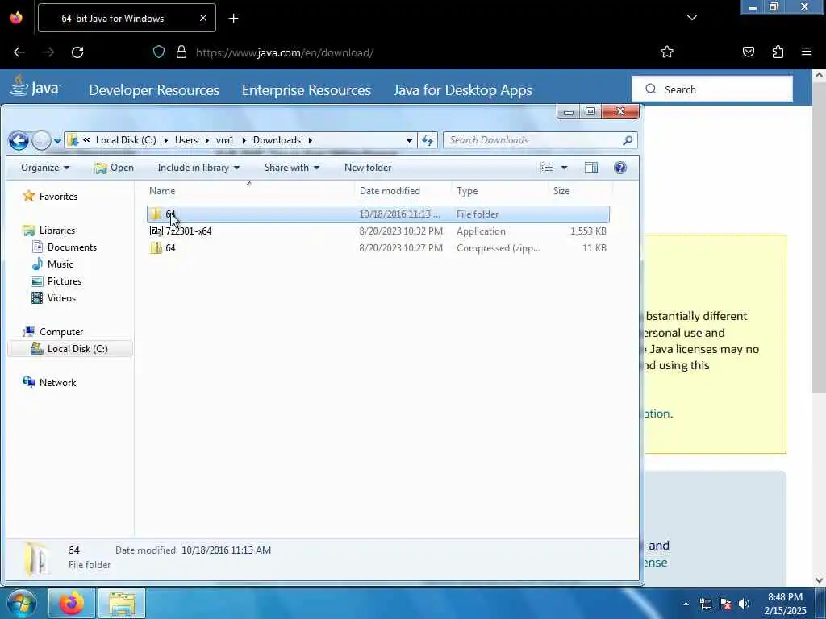Go back in Explorer window
Image resolution: width=826 pixels, height=619 pixels.
pyautogui.click(x=19, y=140)
